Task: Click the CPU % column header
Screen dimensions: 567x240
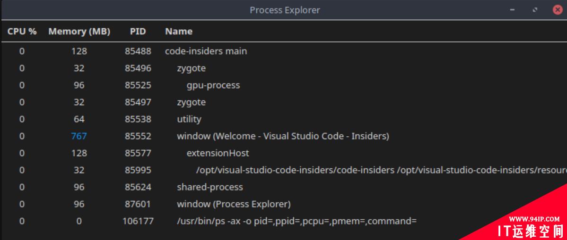Action: pyautogui.click(x=22, y=31)
